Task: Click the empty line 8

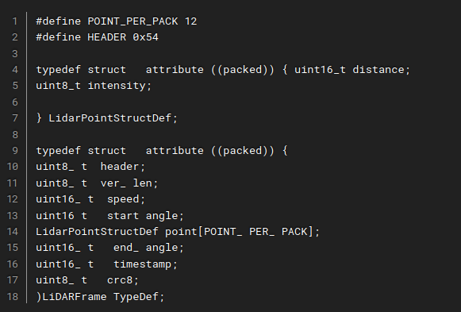Action: 235,135
